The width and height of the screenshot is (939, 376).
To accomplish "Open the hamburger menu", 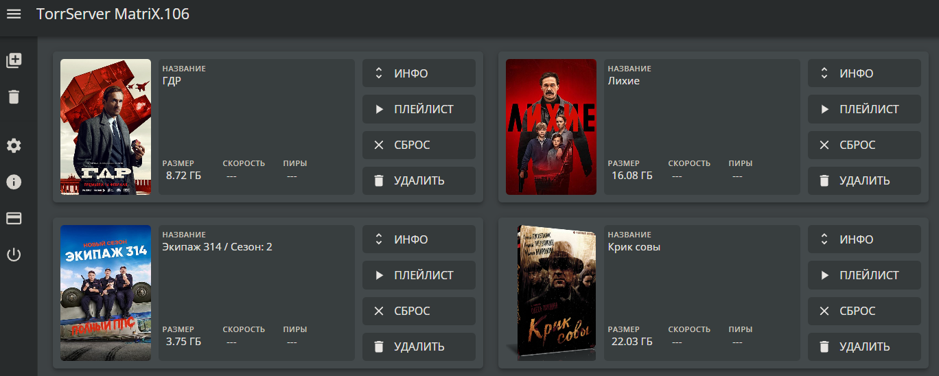I will pyautogui.click(x=14, y=14).
